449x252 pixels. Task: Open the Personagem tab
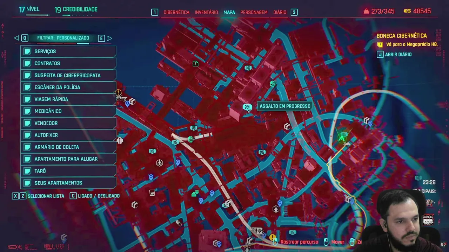tap(254, 12)
